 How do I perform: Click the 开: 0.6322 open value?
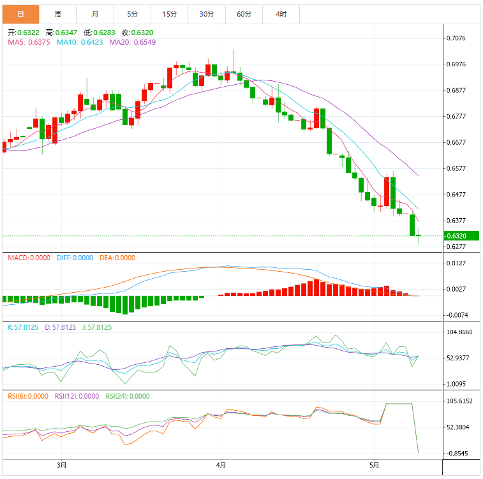pos(24,33)
